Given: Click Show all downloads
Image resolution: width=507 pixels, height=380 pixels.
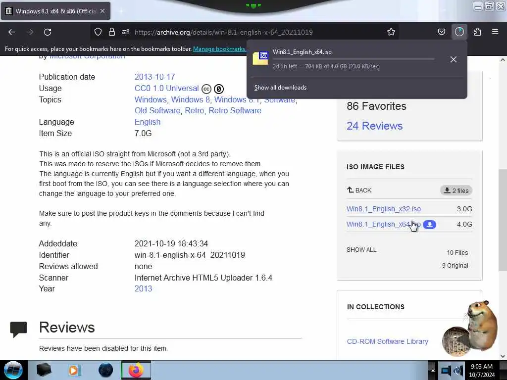Looking at the screenshot, I should (x=280, y=88).
